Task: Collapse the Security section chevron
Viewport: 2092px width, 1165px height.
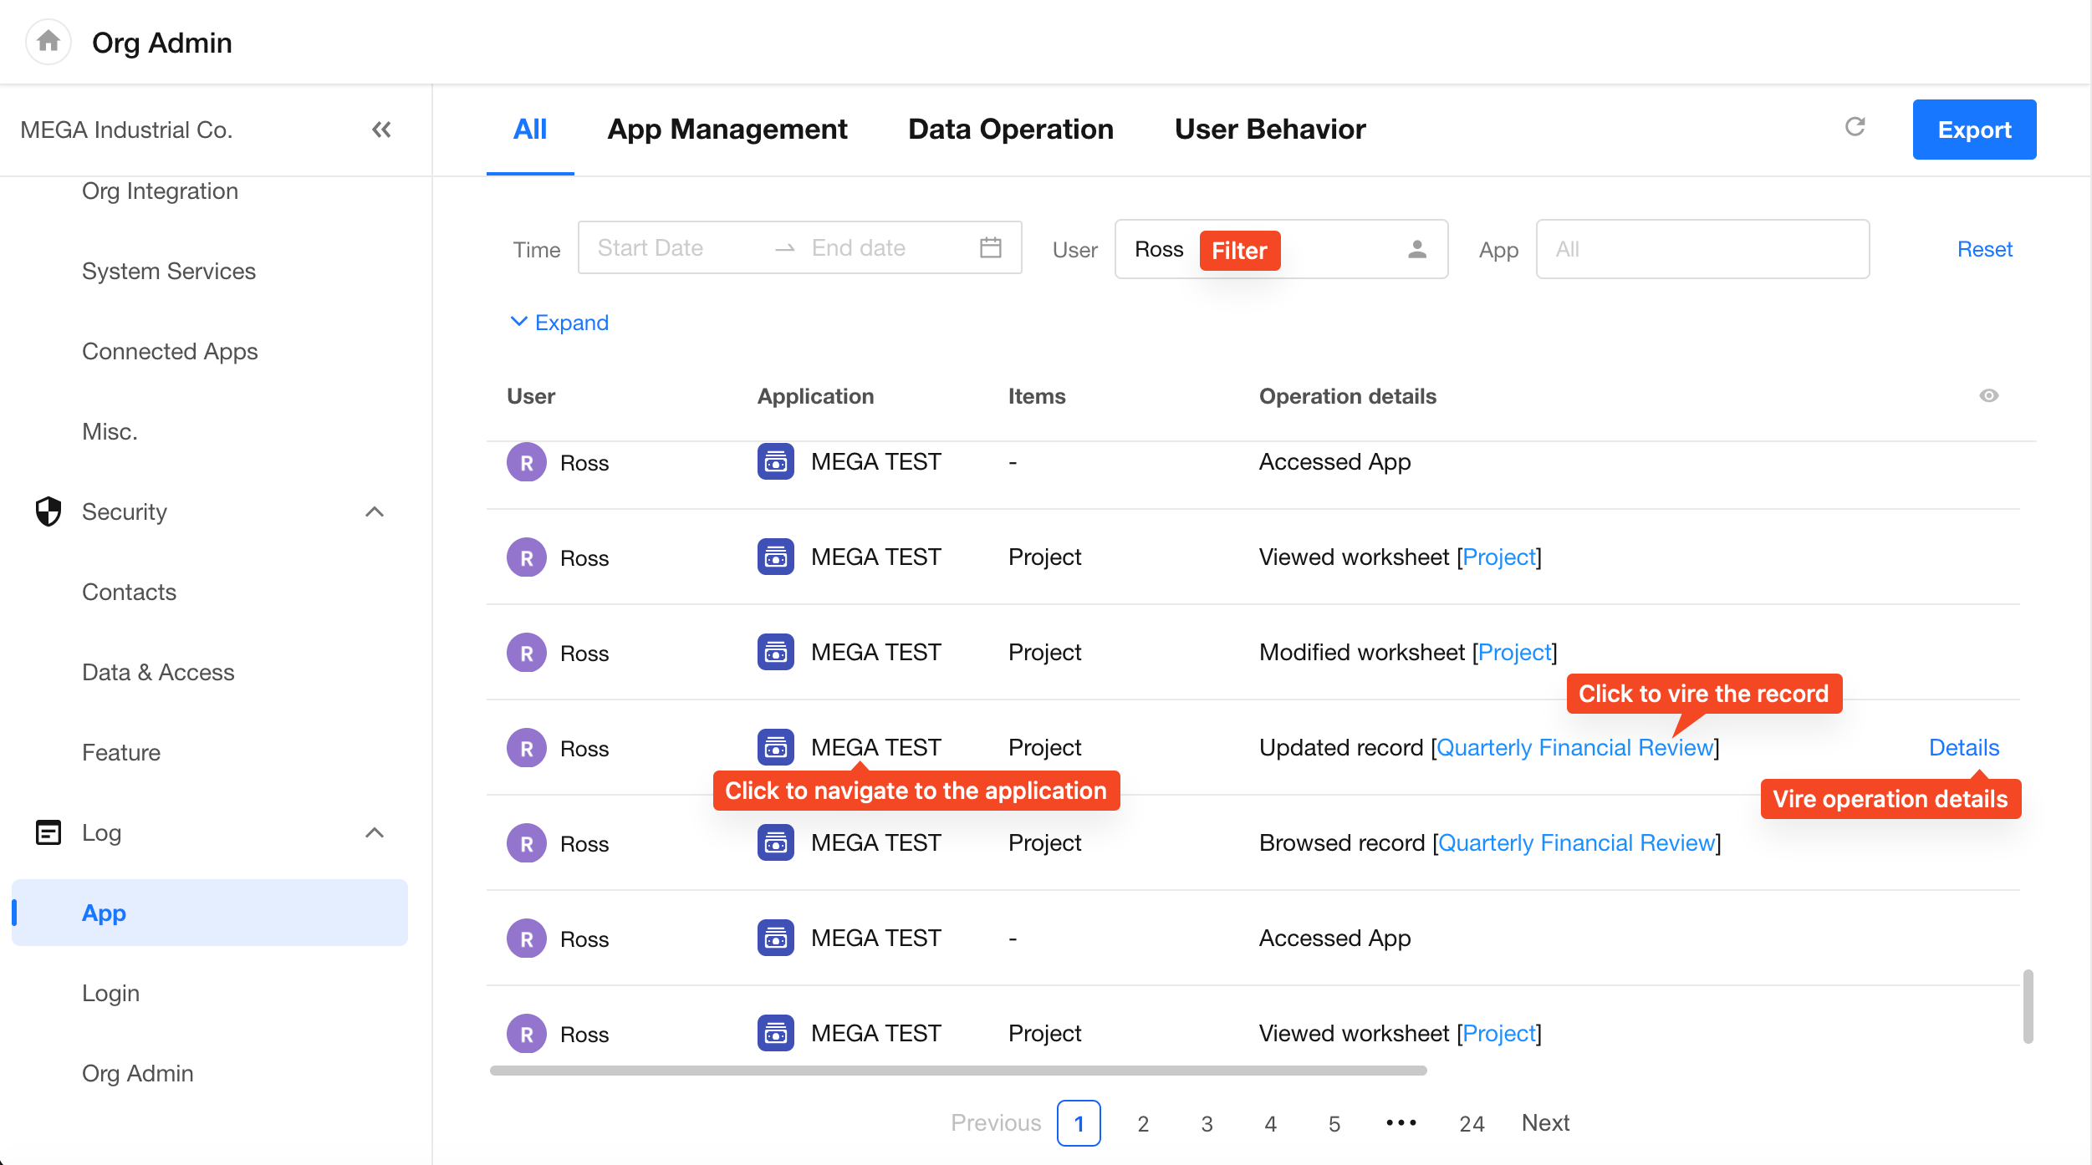Action: (375, 511)
